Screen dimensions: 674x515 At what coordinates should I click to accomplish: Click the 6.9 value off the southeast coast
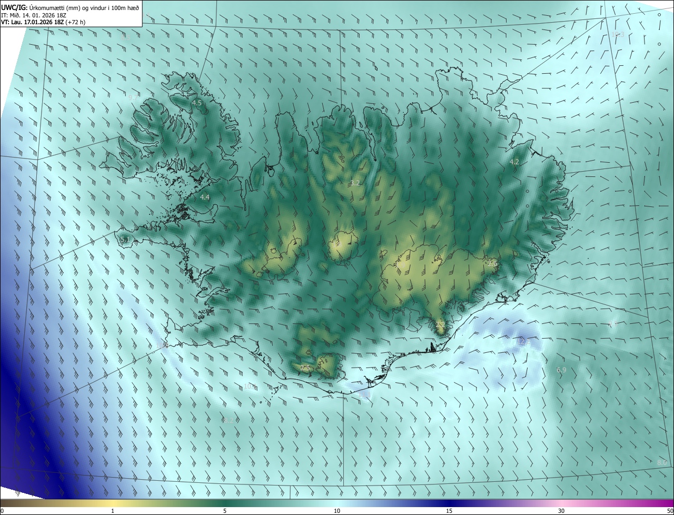pos(561,370)
